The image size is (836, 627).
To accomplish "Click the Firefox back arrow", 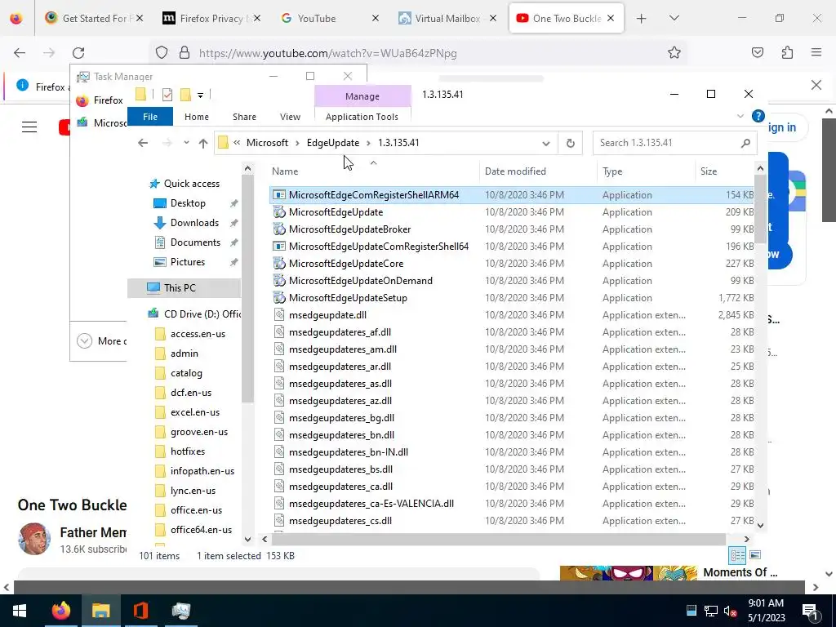I will coord(20,53).
